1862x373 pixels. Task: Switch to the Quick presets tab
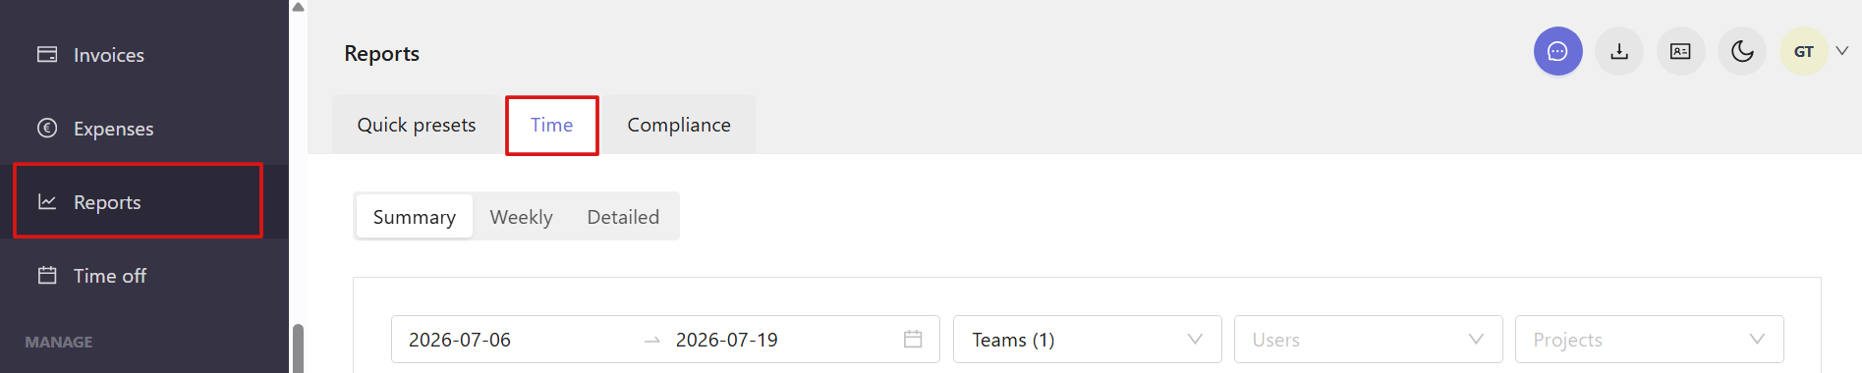(417, 125)
